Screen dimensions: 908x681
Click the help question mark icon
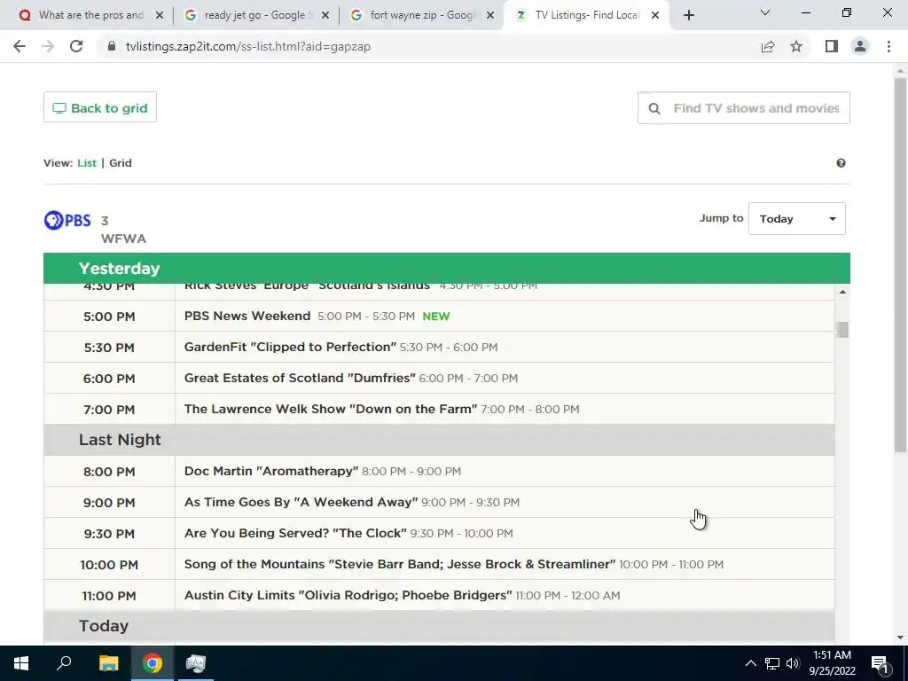tap(841, 163)
